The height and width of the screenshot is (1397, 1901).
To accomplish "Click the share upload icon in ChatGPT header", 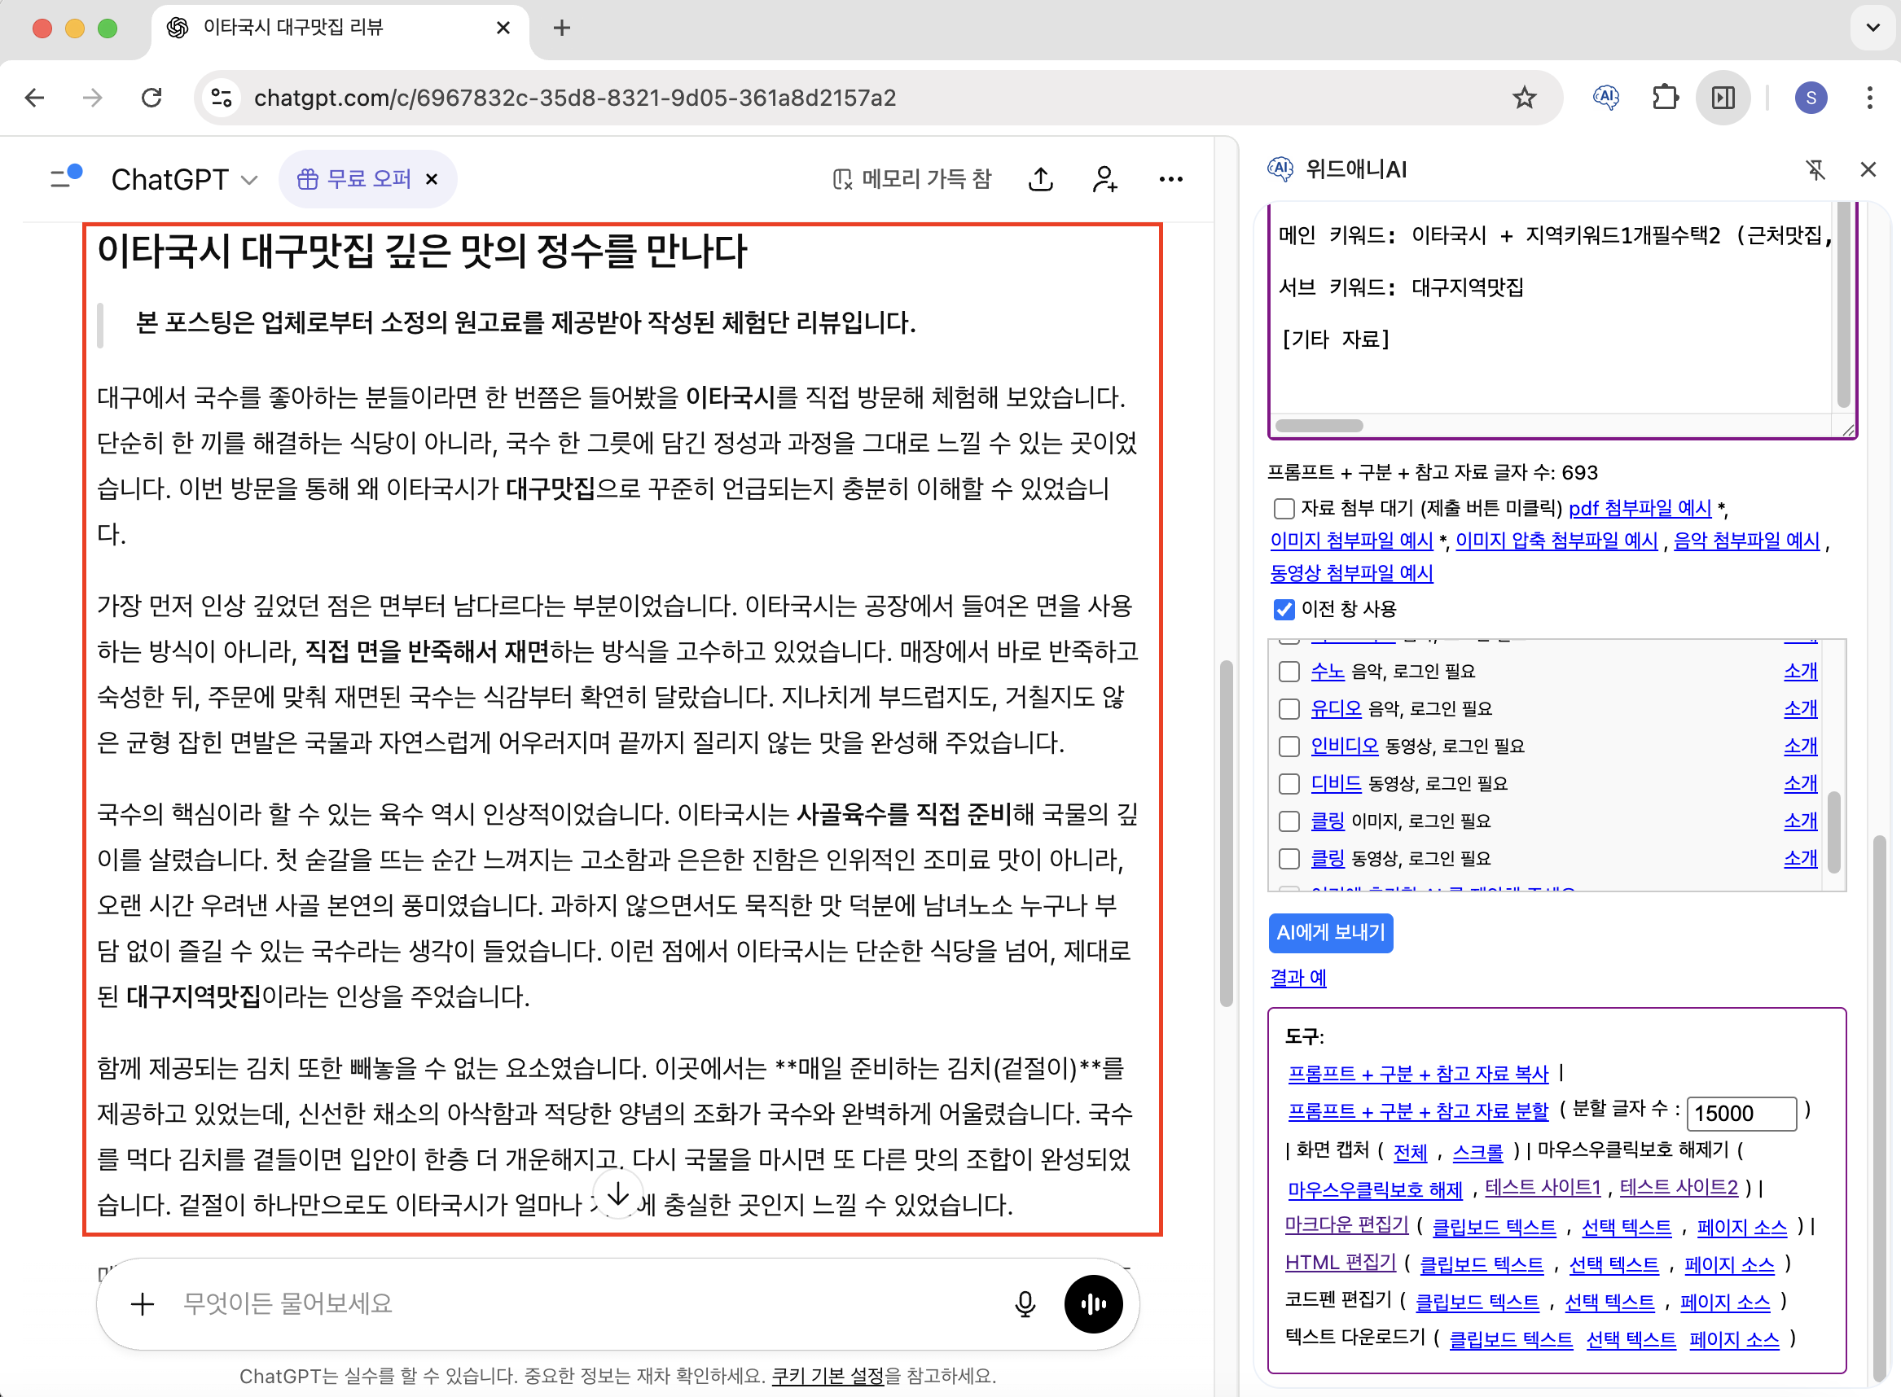I will point(1041,179).
